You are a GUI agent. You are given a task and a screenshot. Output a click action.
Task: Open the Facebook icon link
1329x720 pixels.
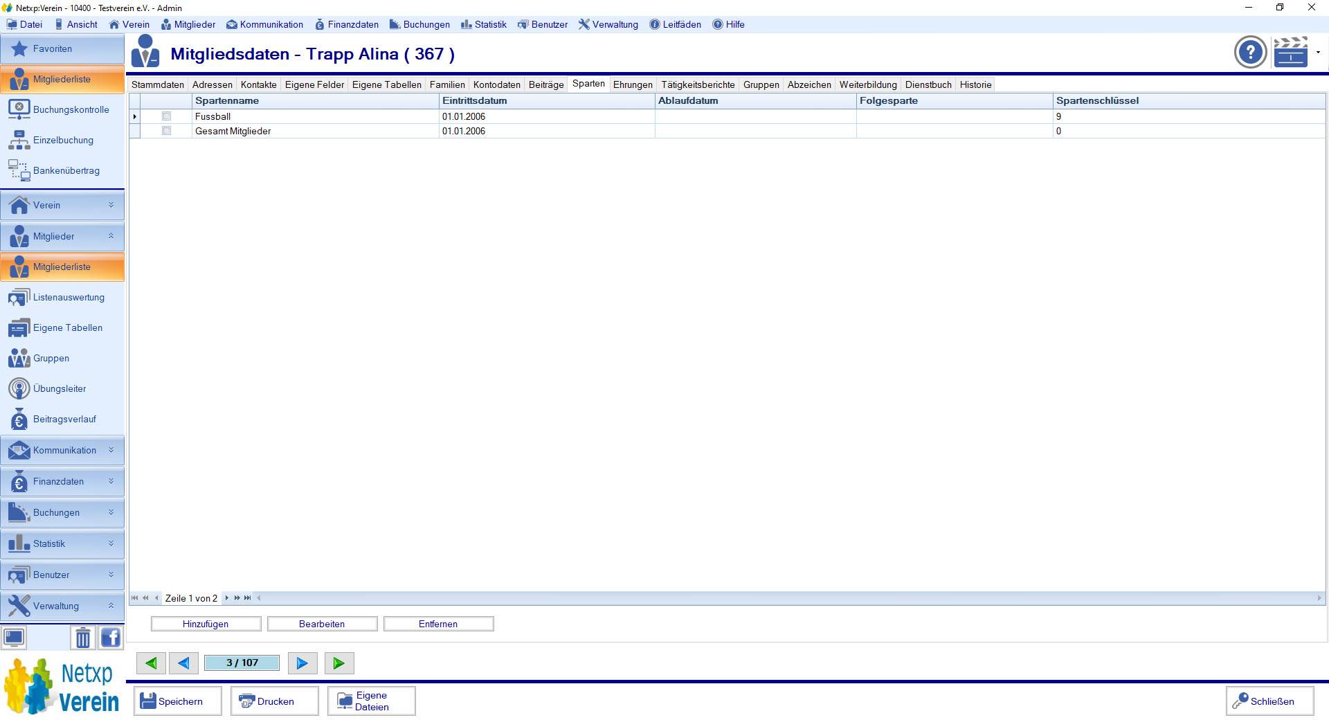coord(110,638)
